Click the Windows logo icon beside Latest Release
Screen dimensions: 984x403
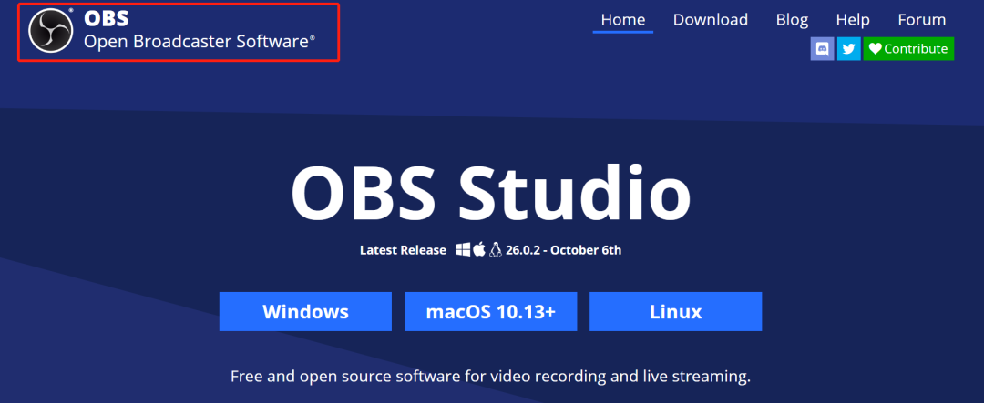[463, 250]
